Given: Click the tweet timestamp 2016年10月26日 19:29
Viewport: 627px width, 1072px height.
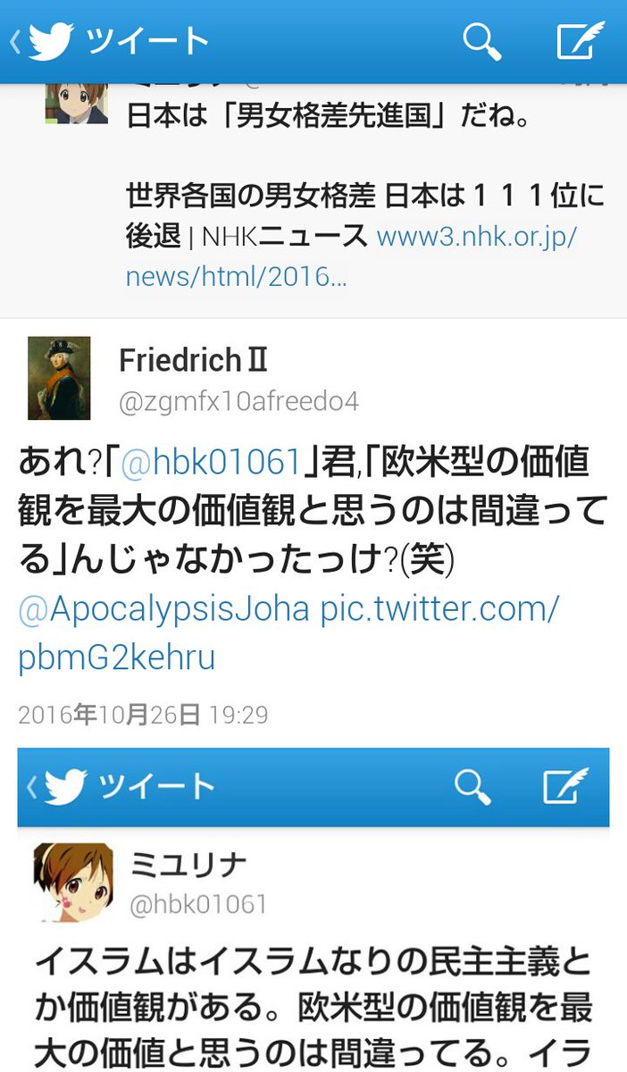Looking at the screenshot, I should [143, 715].
